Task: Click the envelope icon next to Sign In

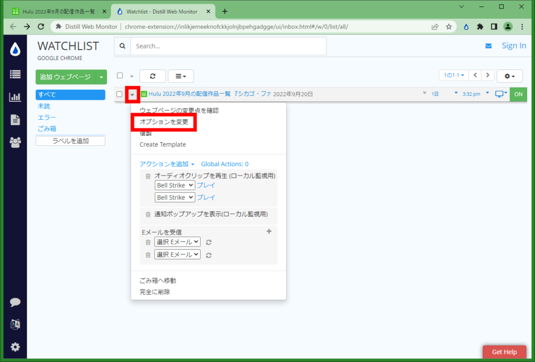Action: (x=489, y=45)
